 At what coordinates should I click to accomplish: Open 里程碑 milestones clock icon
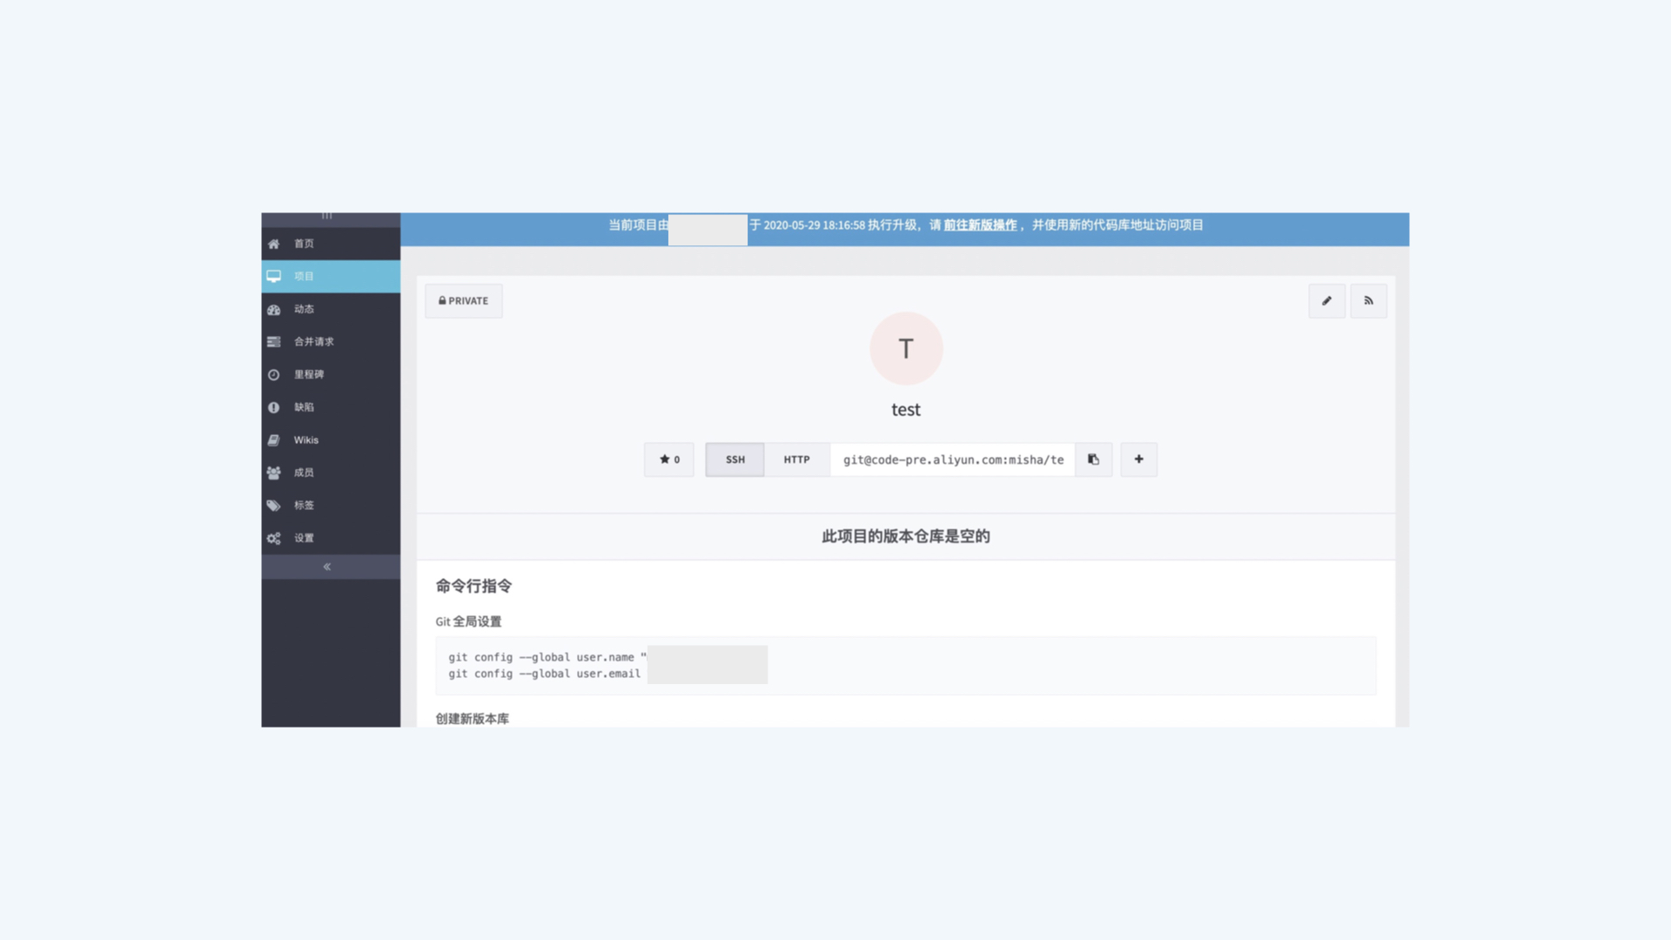pyautogui.click(x=274, y=374)
